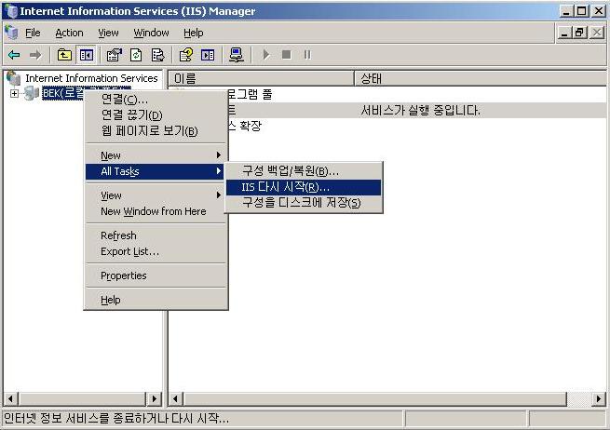
Task: Click the Back arrow toolbar icon
Action: tap(14, 55)
